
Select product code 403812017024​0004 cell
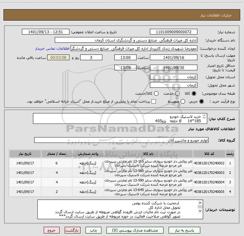(x=209, y=182)
